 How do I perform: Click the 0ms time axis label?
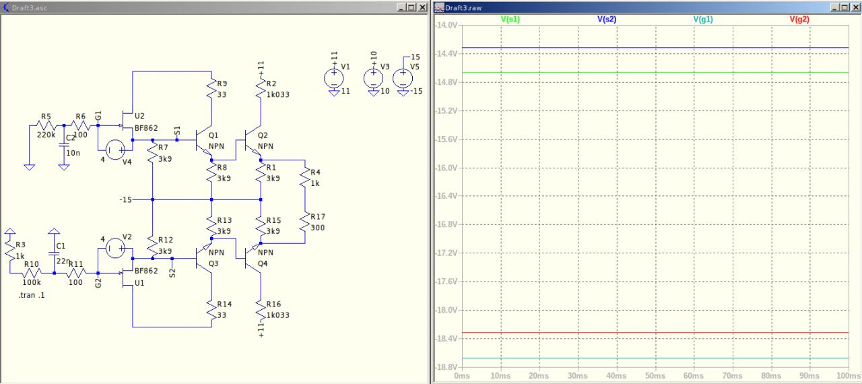[462, 375]
